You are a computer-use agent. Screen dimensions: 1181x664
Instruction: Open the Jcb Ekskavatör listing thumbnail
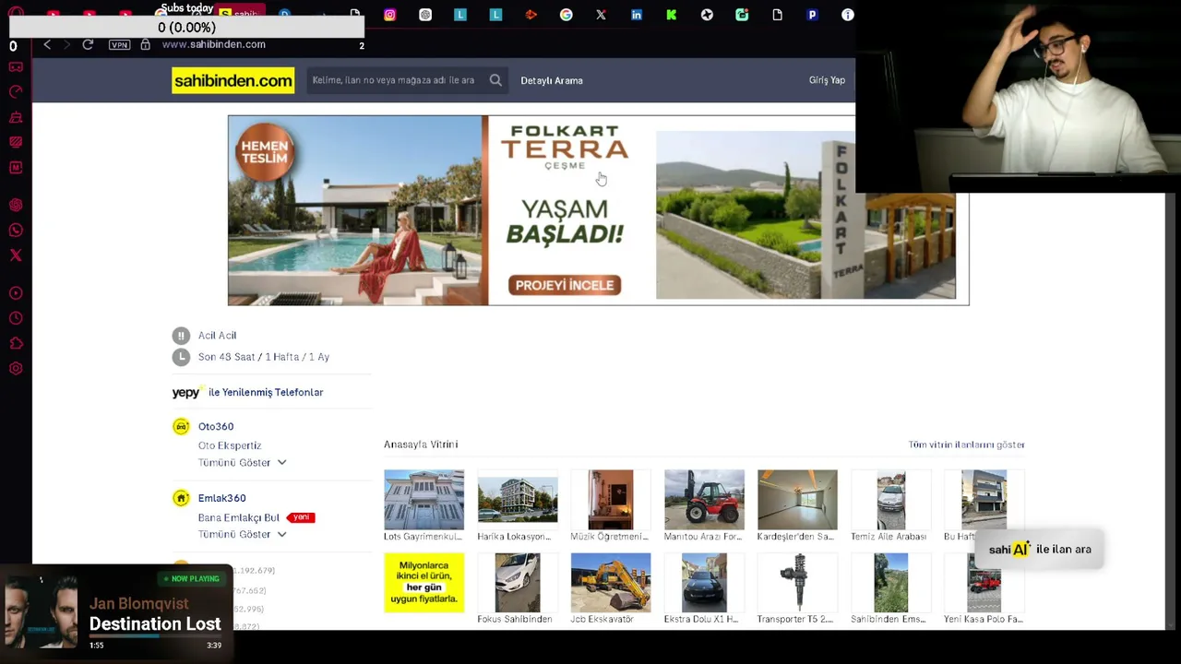pos(611,583)
